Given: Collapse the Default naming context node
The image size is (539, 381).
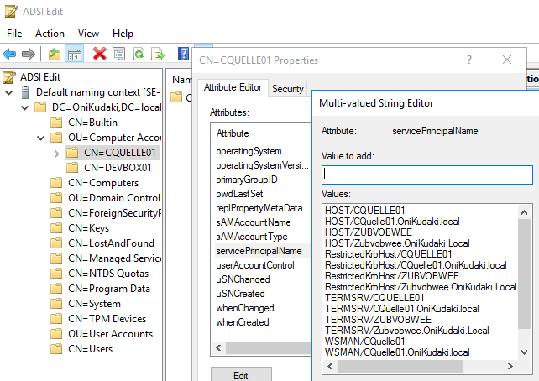Looking at the screenshot, I should (x=9, y=92).
